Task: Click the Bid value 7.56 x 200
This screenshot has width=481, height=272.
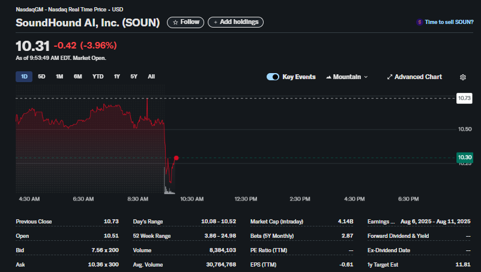Action: click(105, 250)
